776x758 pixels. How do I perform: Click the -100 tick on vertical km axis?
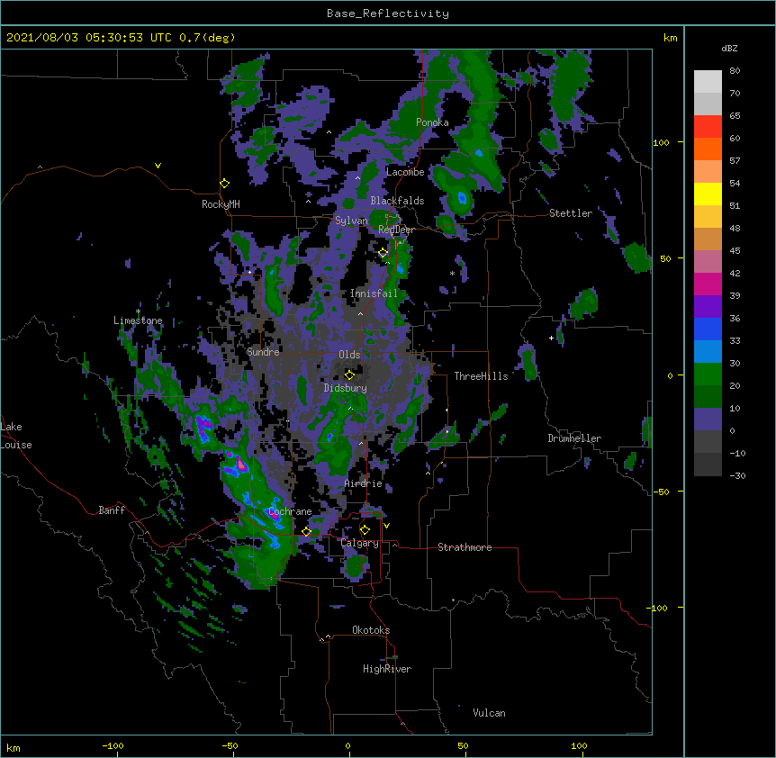pyautogui.click(x=657, y=608)
